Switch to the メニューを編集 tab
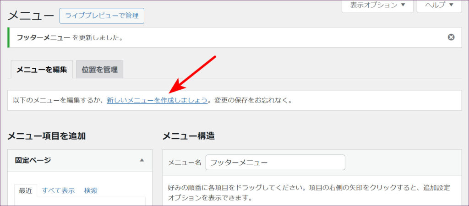 click(x=42, y=70)
